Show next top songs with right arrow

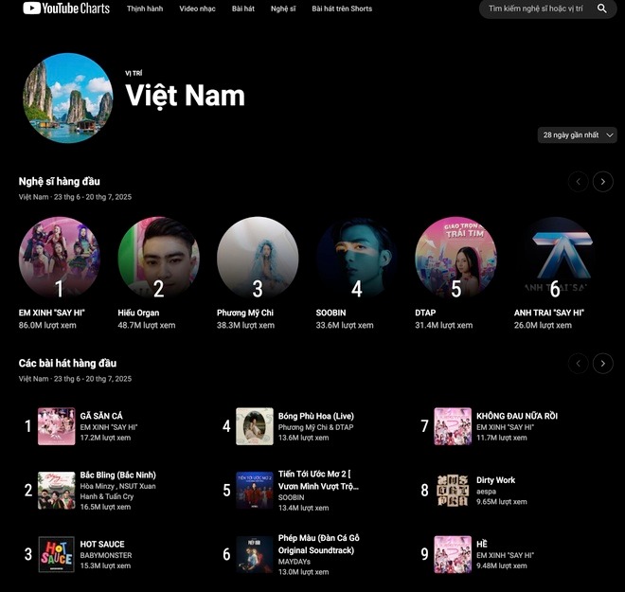coord(602,363)
